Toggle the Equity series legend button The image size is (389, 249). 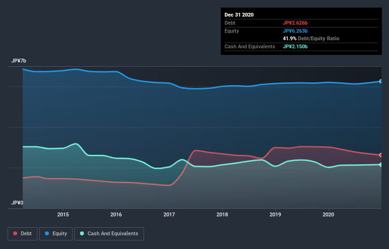coord(56,234)
